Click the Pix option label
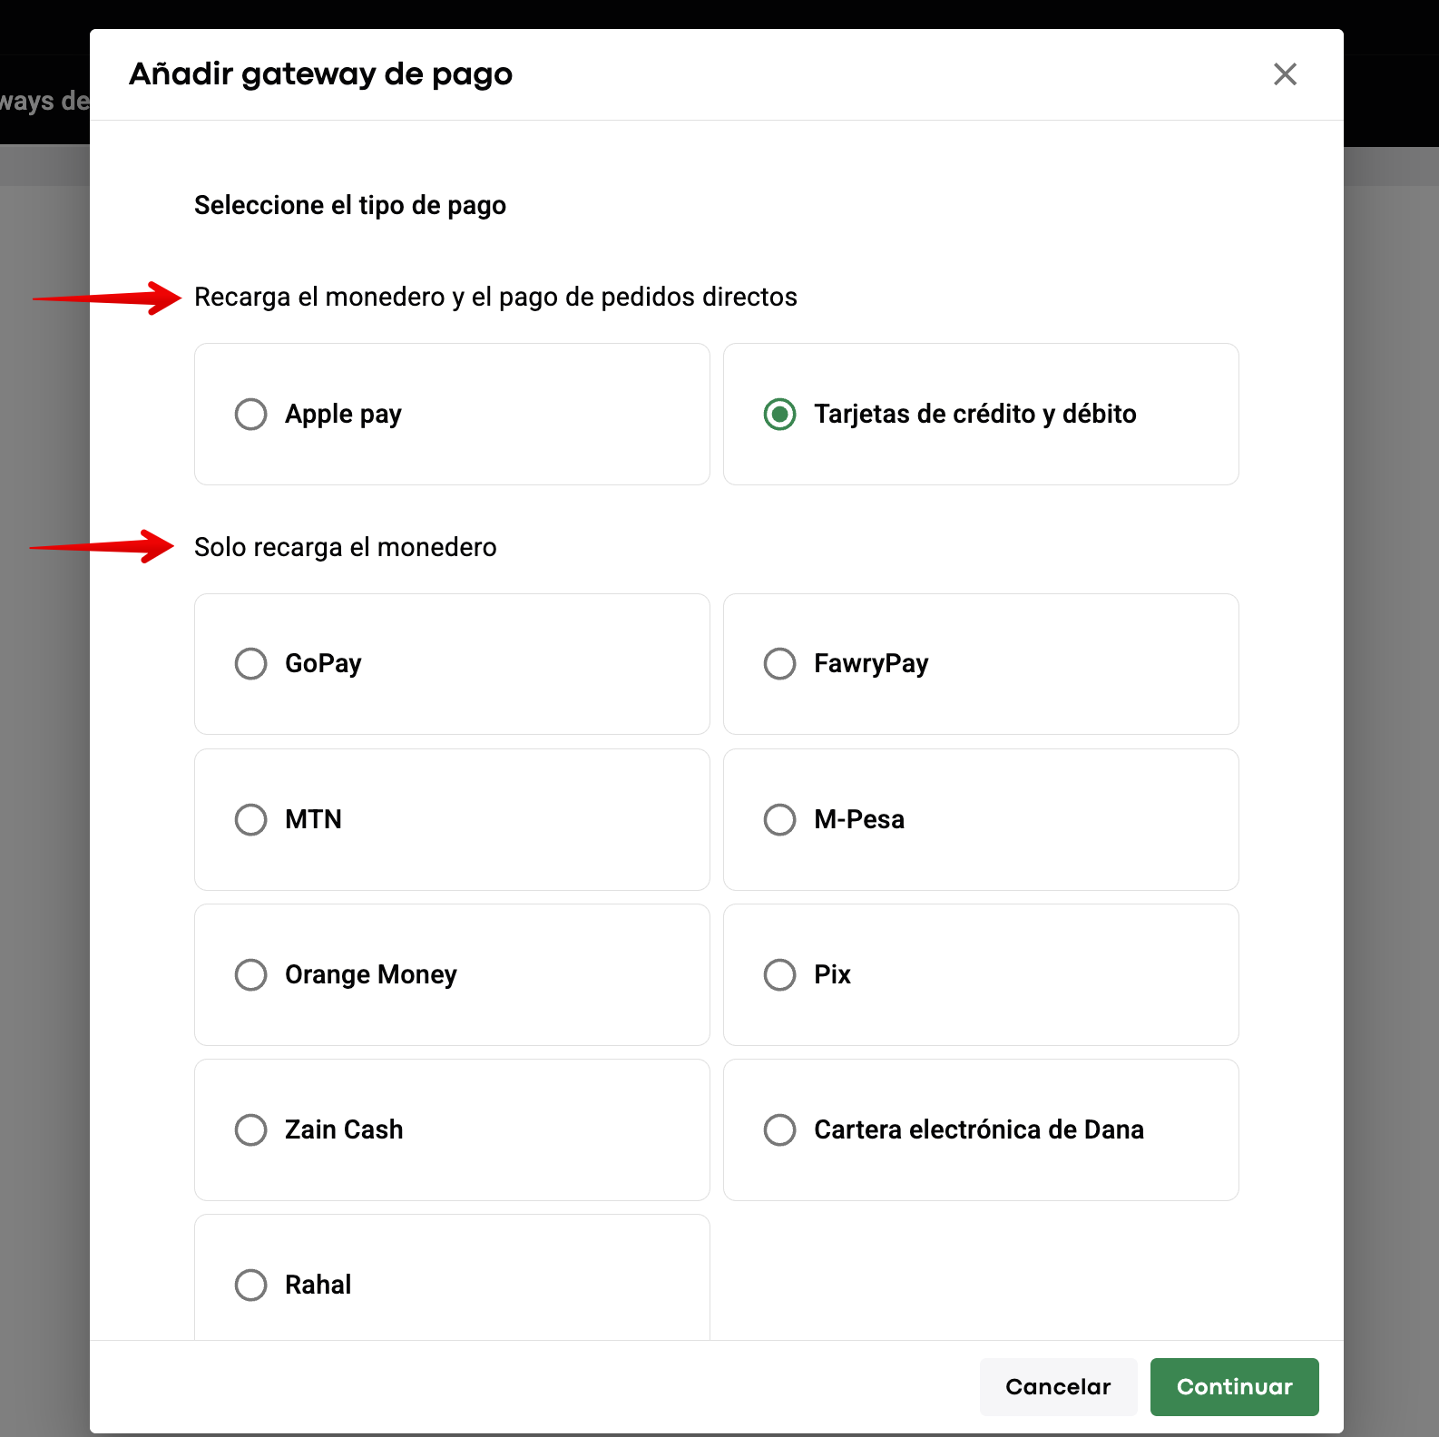 [832, 975]
